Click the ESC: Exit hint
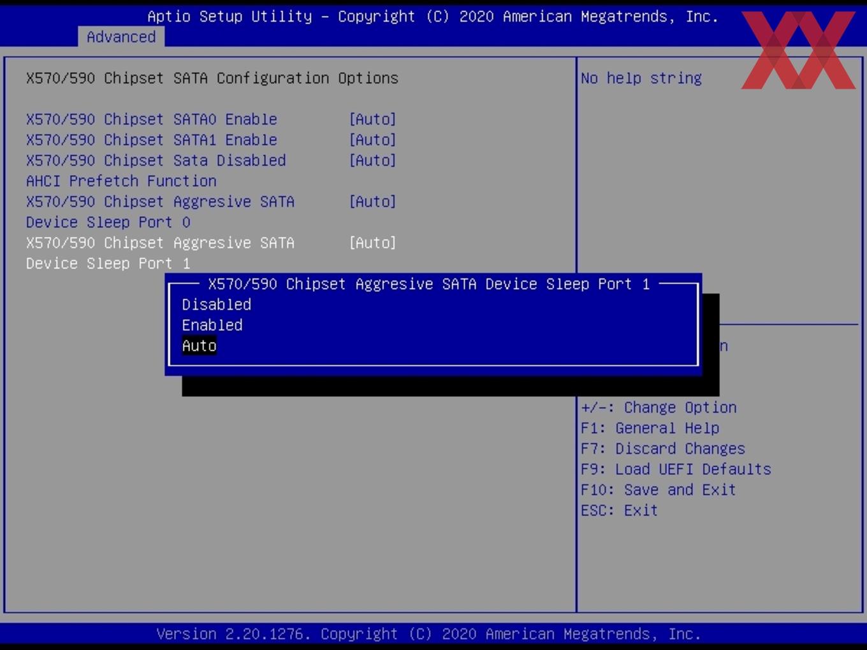The width and height of the screenshot is (867, 650). [619, 510]
